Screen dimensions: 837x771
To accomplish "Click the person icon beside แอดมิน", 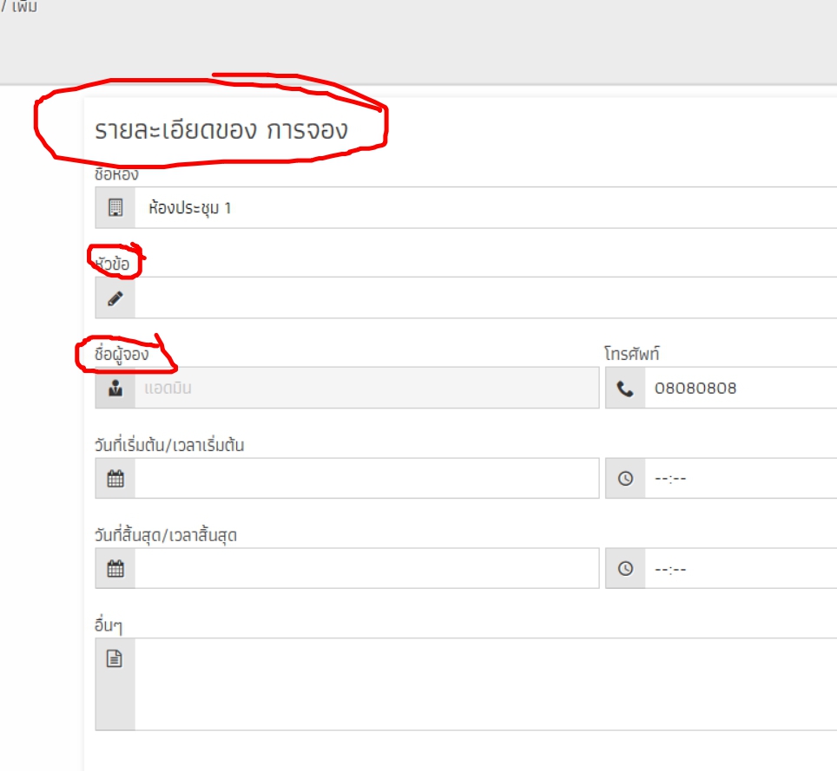I will (x=115, y=388).
